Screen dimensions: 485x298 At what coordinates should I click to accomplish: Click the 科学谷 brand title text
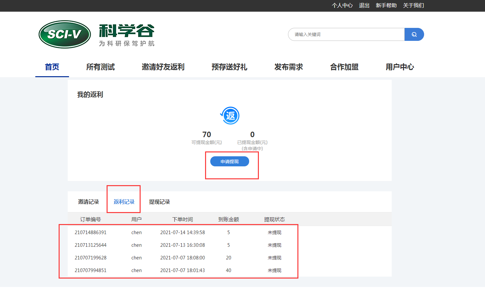click(127, 31)
